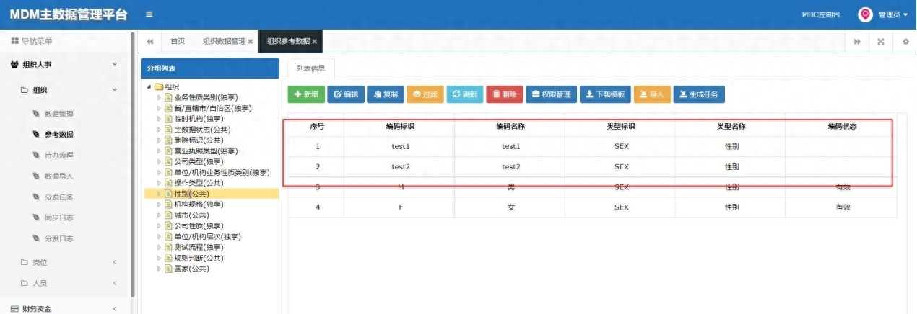Click the tabs scroll-left double arrow icon
The width and height of the screenshot is (917, 314).
(x=150, y=42)
